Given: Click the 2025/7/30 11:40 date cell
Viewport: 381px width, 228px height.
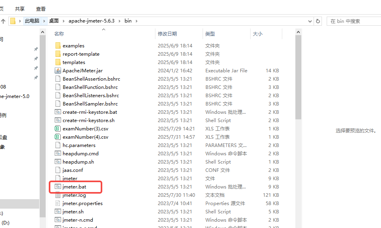Looking at the screenshot, I should point(176,195).
